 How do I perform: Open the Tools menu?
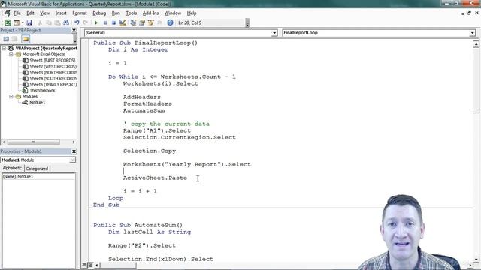[131, 13]
